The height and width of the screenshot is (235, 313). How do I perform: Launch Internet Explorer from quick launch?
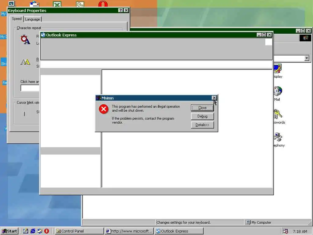tap(33, 231)
